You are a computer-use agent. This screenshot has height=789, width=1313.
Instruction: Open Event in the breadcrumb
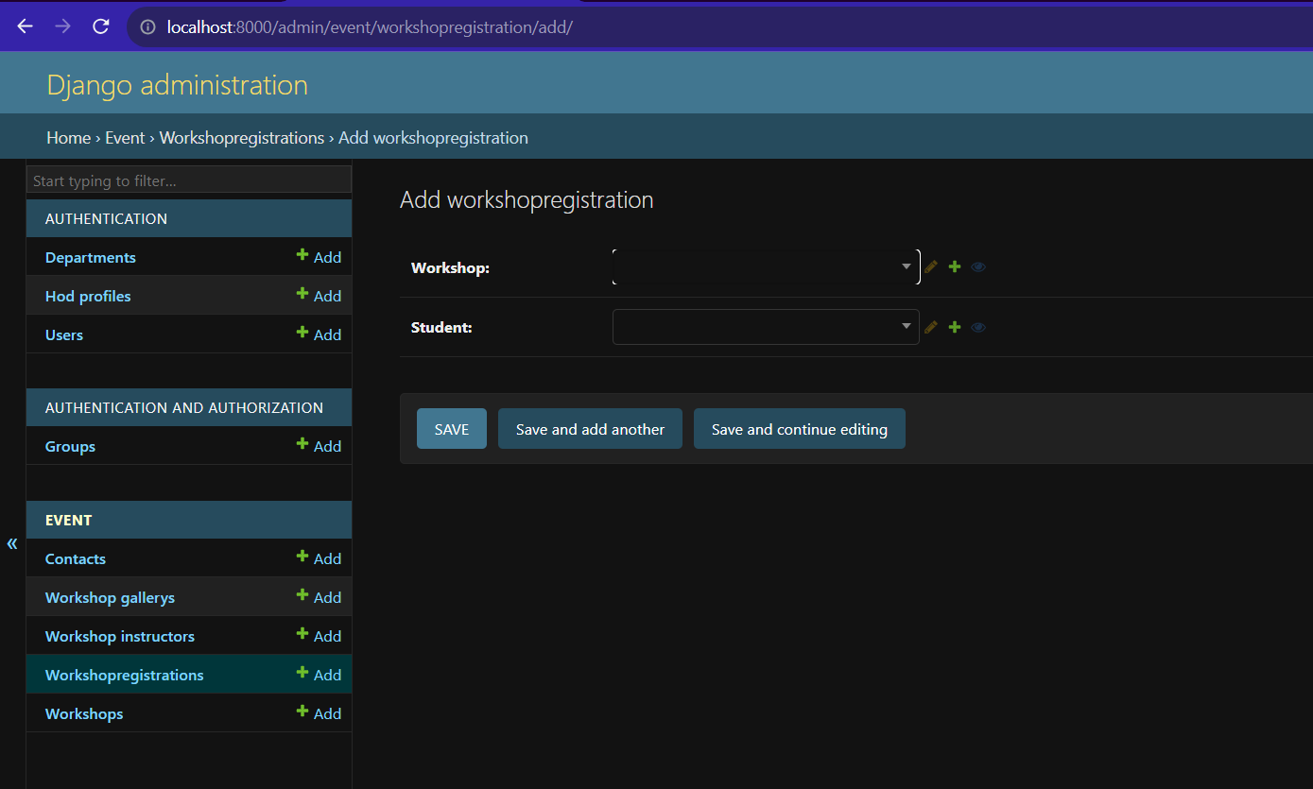[x=125, y=138]
